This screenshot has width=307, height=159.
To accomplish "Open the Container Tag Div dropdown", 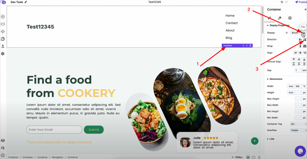I will tap(298, 124).
